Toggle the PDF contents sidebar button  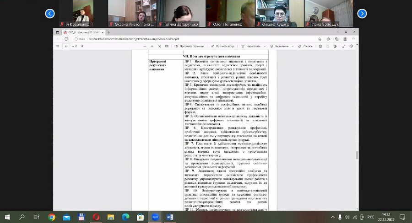pos(58,46)
